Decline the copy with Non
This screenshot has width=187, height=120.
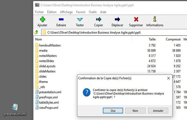135,111
